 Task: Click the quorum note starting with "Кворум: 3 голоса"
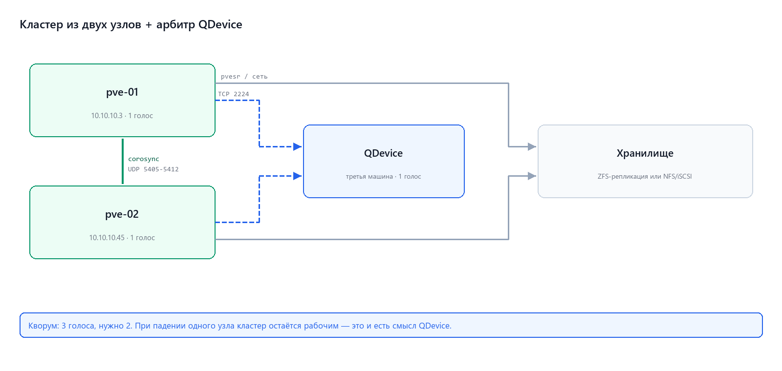point(391,325)
